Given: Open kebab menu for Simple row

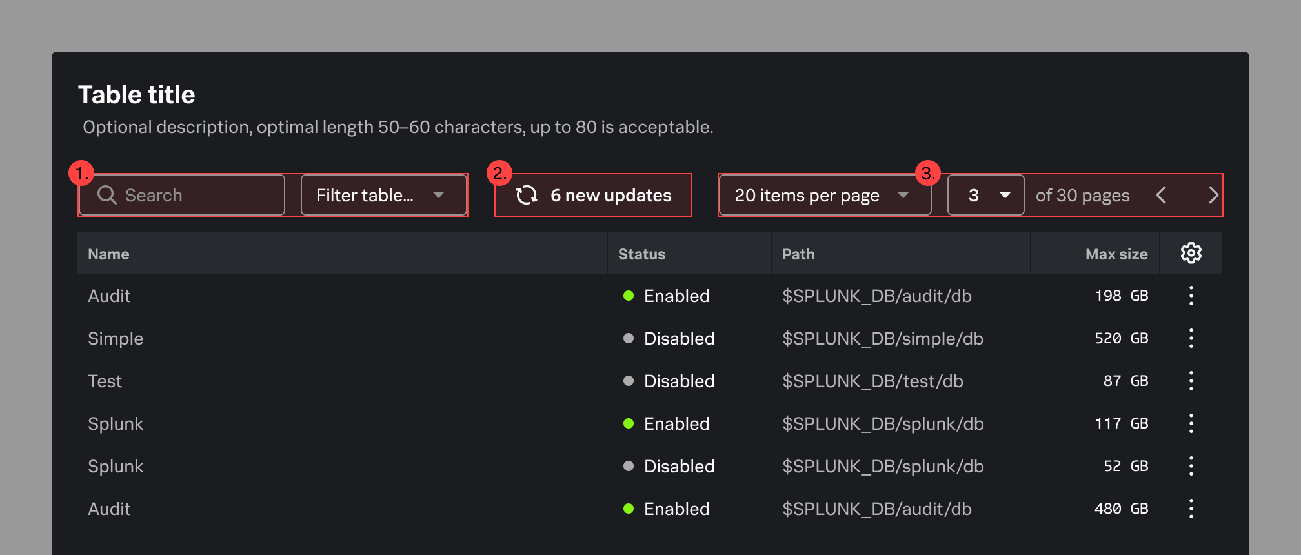Looking at the screenshot, I should 1191,338.
